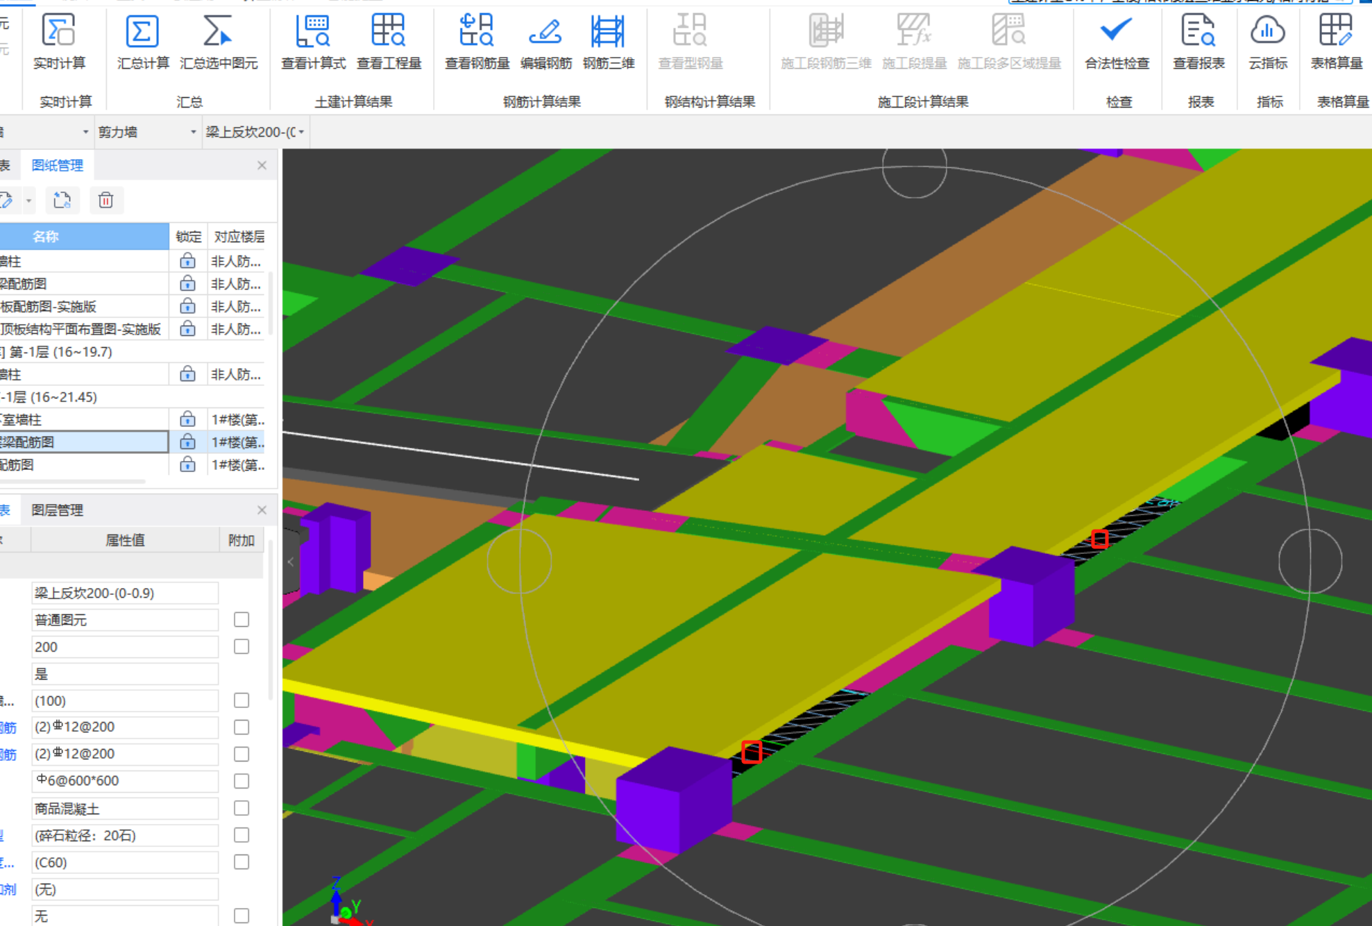1372x926 pixels.
Task: Switch to 图纸管理 tab
Action: click(58, 165)
